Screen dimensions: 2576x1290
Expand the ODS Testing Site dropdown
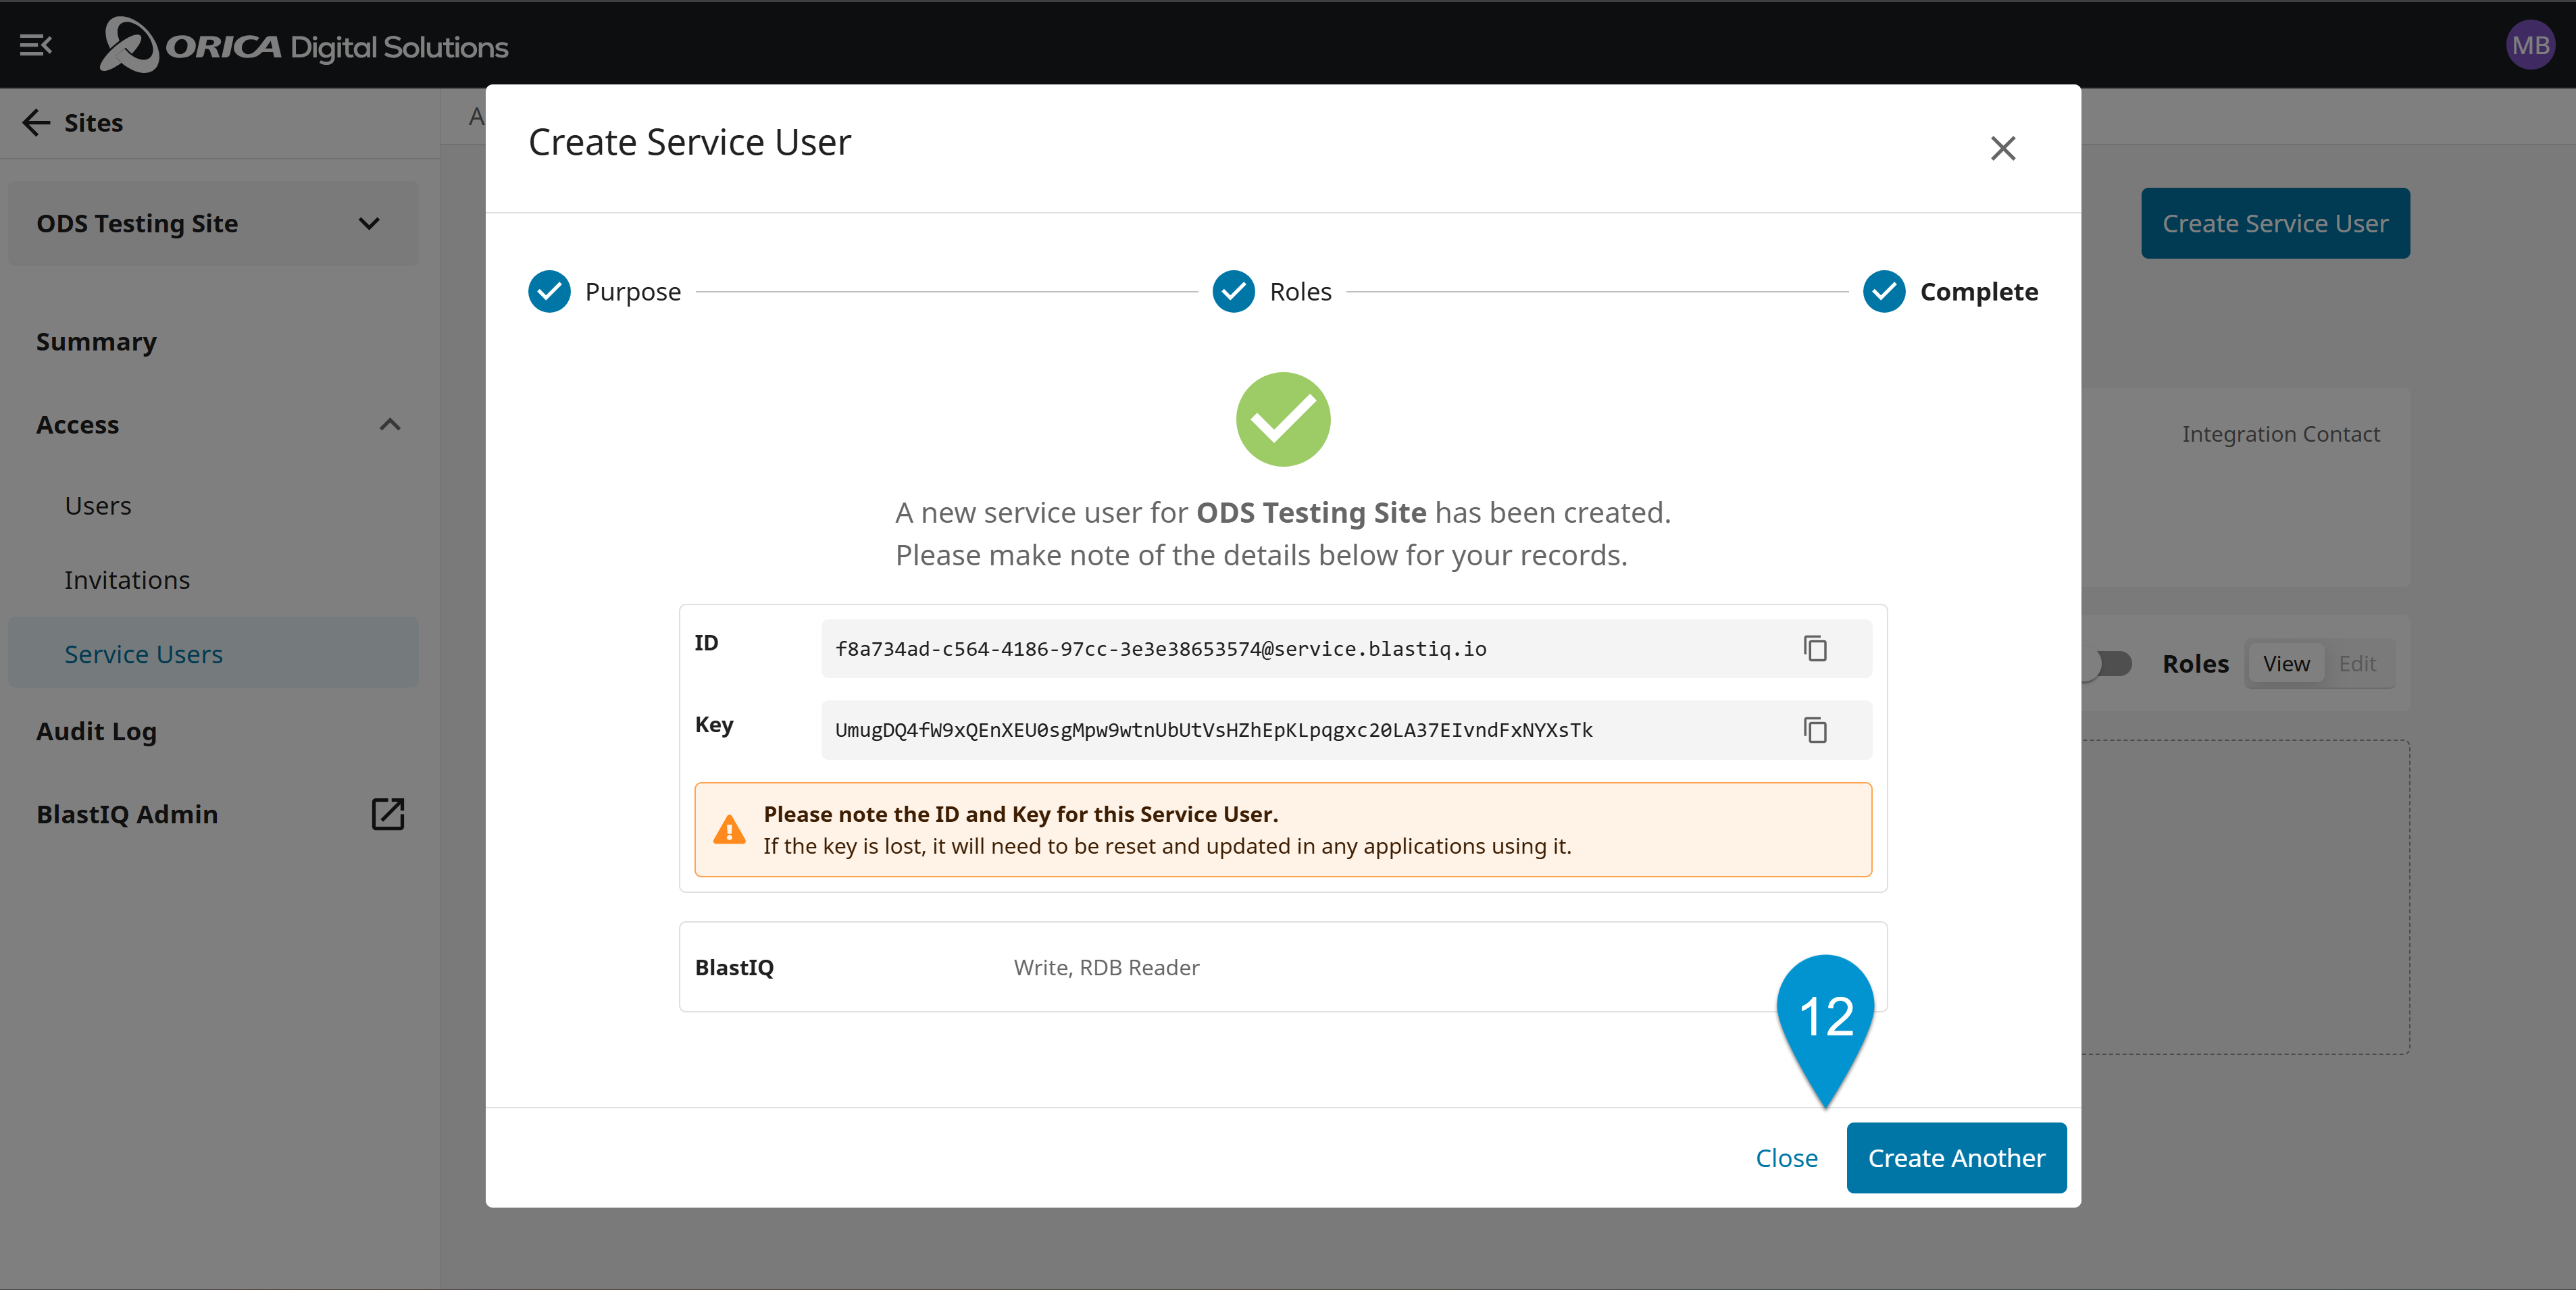[x=213, y=223]
